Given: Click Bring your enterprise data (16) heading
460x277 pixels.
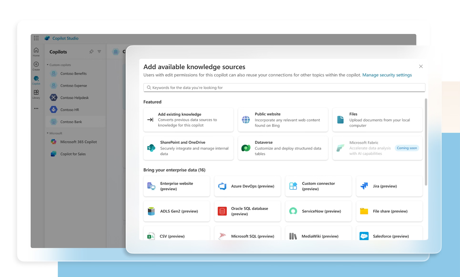Looking at the screenshot, I should [174, 170].
